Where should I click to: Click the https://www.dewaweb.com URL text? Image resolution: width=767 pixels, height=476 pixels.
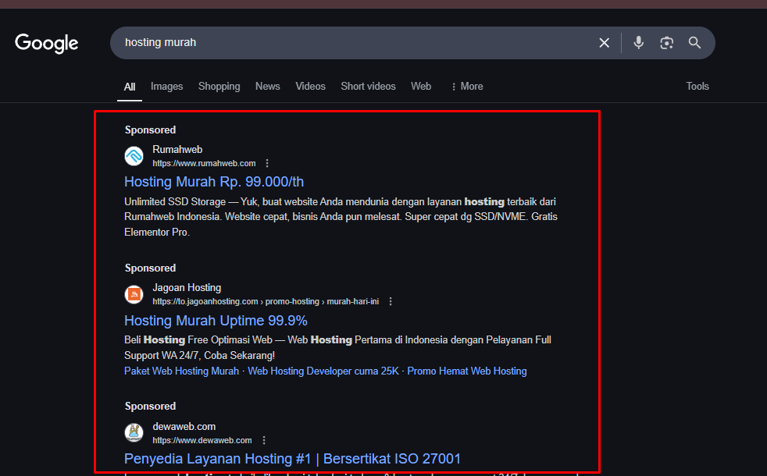pos(202,440)
